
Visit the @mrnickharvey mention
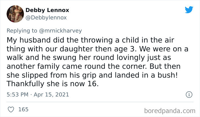[60, 31]
